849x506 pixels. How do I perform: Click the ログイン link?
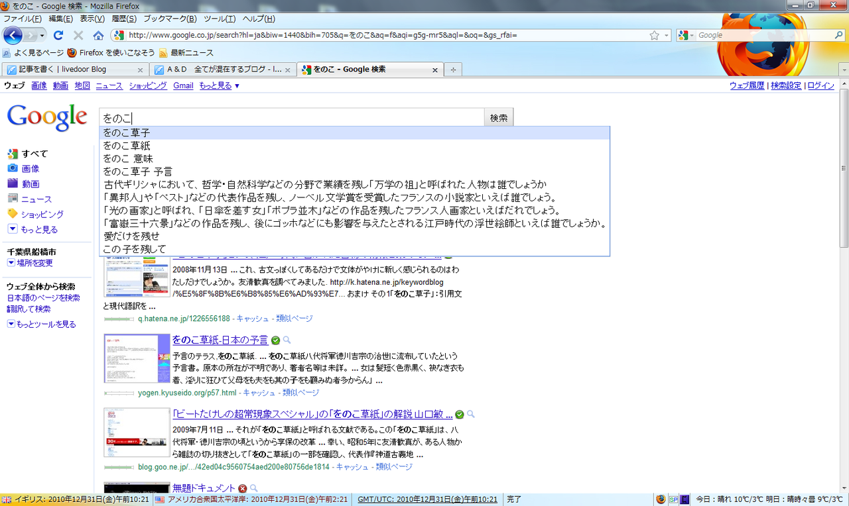[x=821, y=85]
